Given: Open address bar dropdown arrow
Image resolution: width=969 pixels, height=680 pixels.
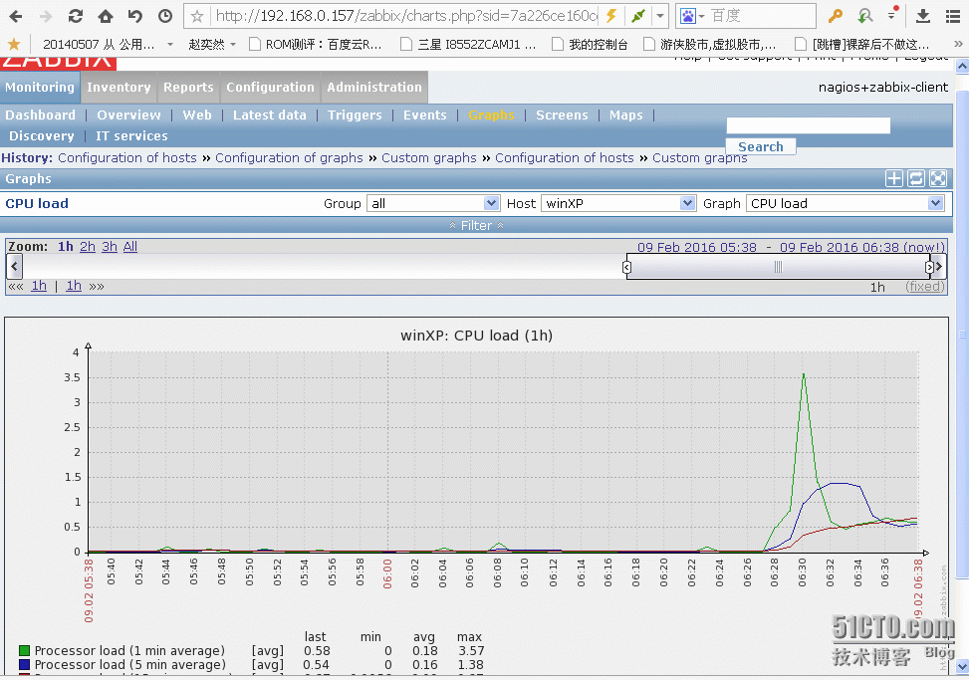Looking at the screenshot, I should click(x=660, y=16).
